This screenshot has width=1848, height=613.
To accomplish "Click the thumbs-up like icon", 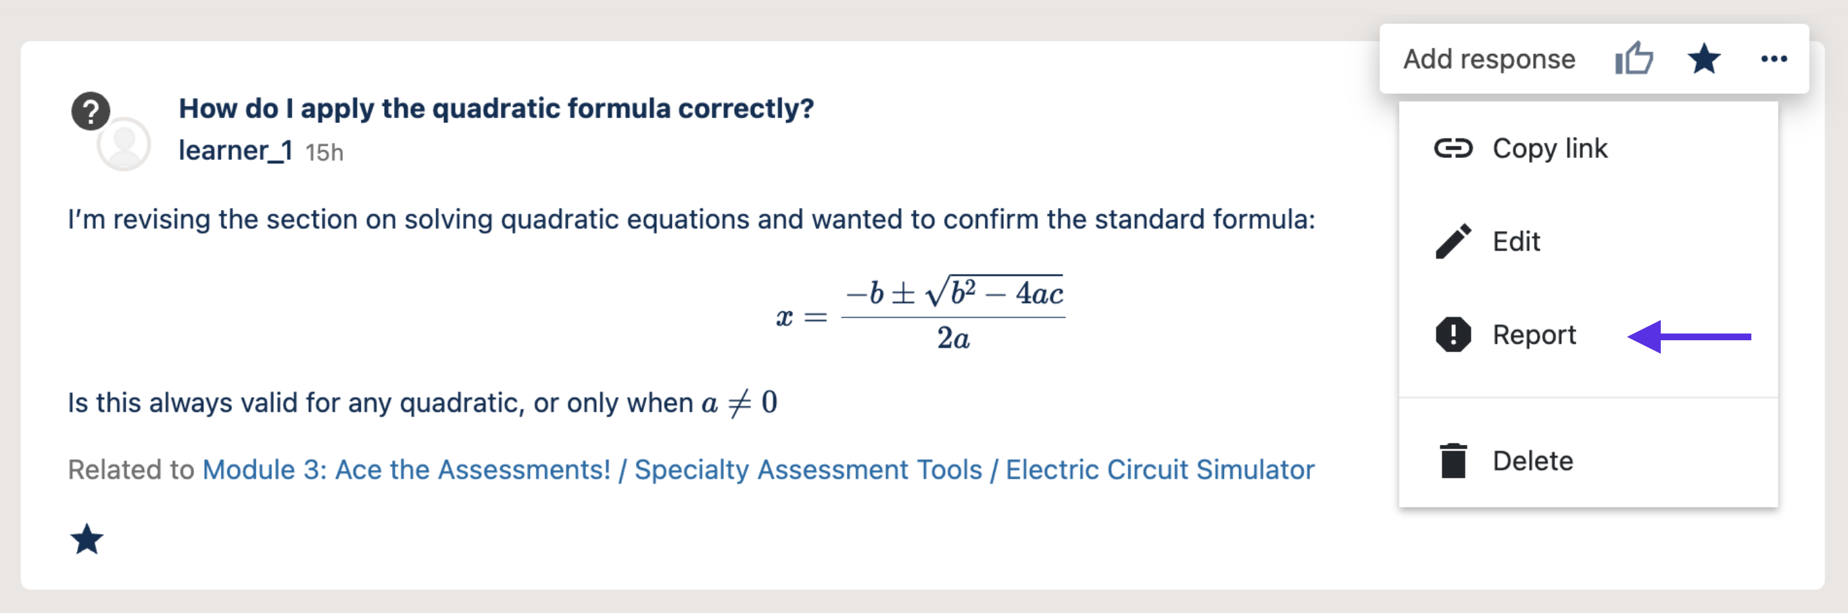I will [1634, 59].
